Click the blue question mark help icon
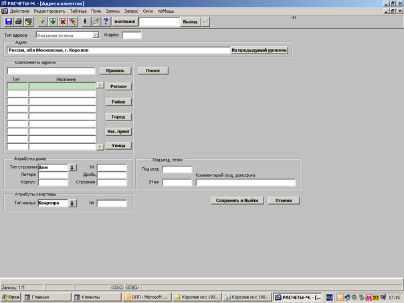Screen dimensions: 404x303 coord(105,22)
